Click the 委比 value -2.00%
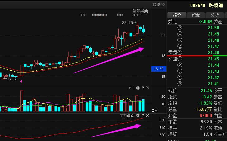The image size is (227, 141). 206,22
